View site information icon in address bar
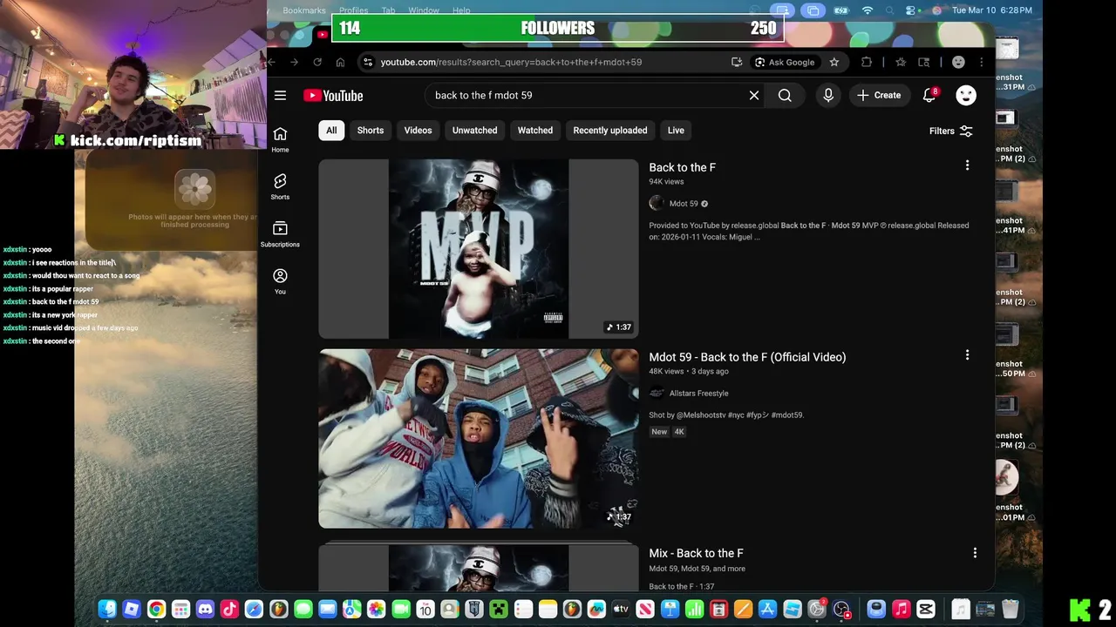Viewport: 1116px width, 627px height. 368,62
